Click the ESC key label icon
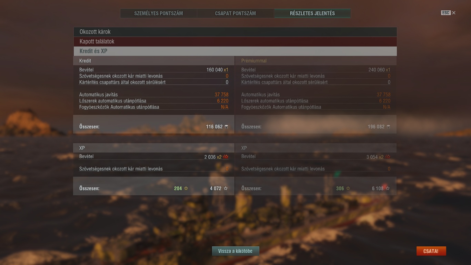 click(446, 13)
